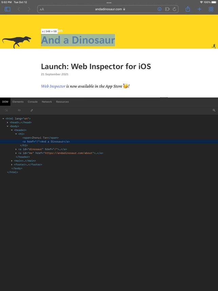
Task: Add a new tab with plus icon
Action: point(199,9)
